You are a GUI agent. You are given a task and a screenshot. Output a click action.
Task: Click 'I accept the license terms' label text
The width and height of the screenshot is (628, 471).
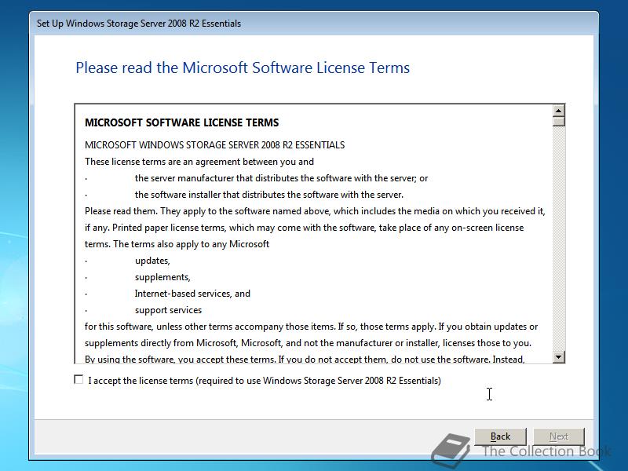click(x=265, y=381)
